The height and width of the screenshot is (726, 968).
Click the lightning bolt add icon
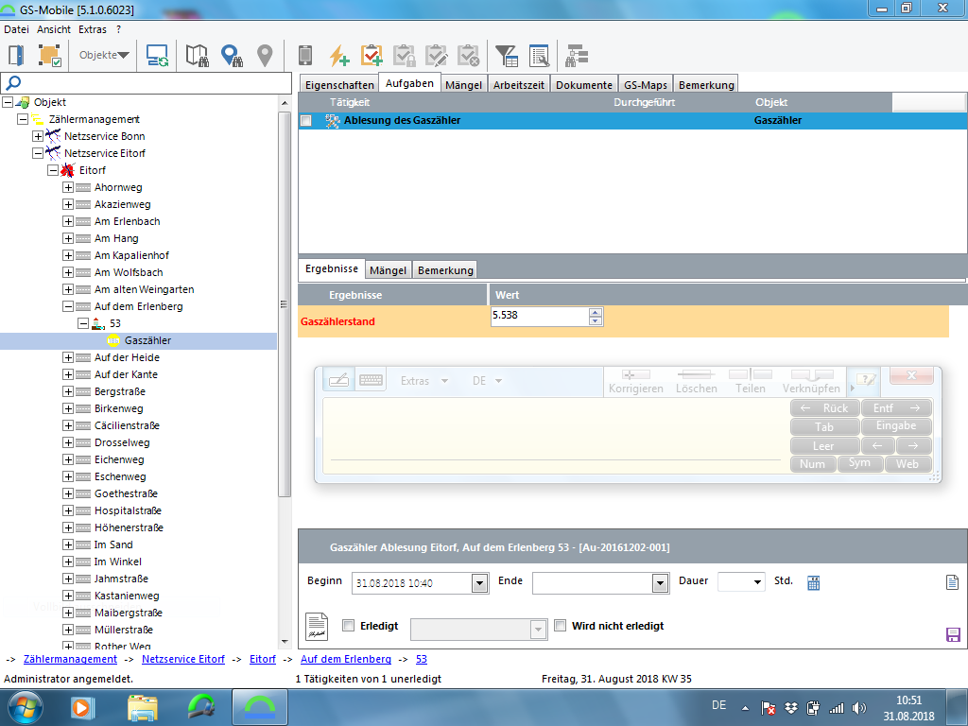(x=338, y=56)
